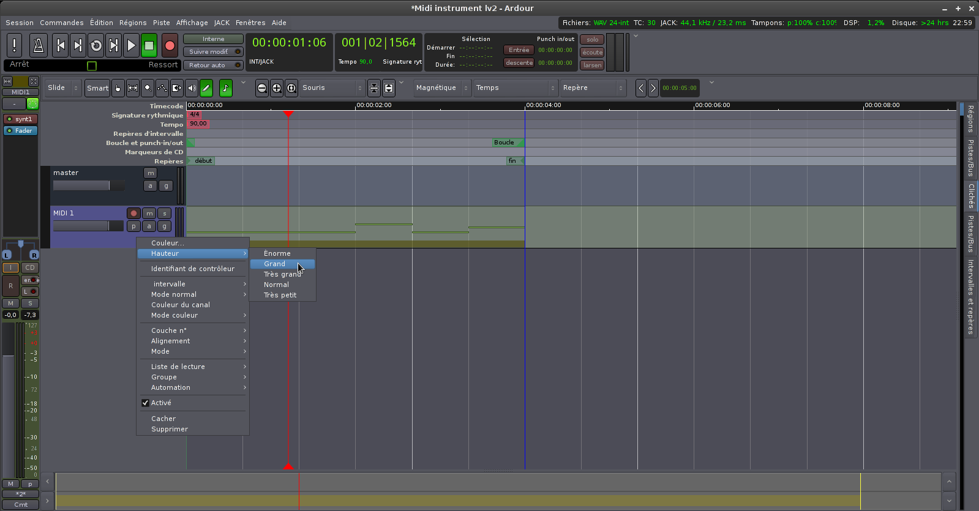Screen dimensions: 979x511
Task: Click the red global record button
Action: 170,45
